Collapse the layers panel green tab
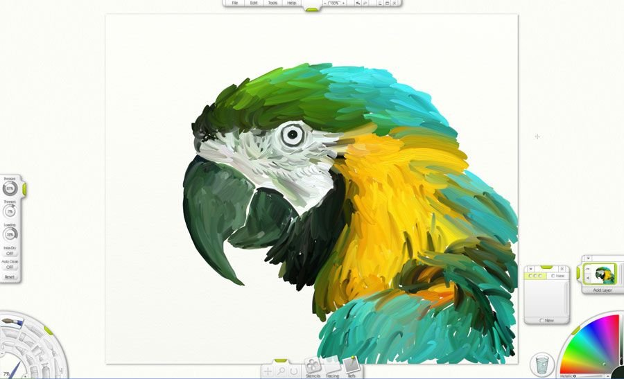The image size is (624, 379). pos(579,274)
